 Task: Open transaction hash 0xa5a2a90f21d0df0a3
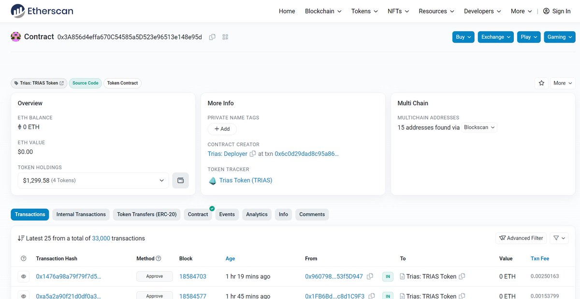click(x=69, y=296)
